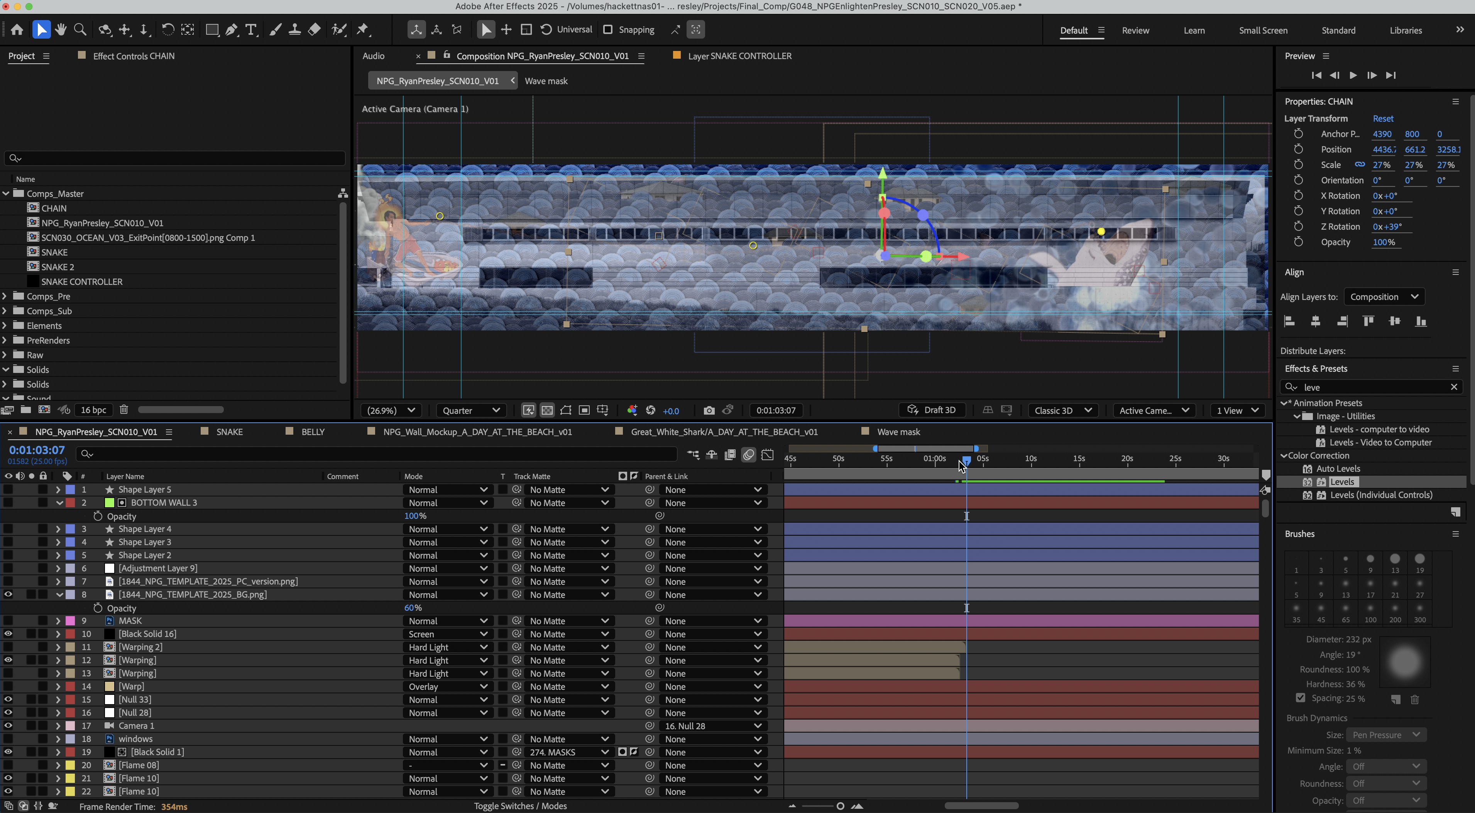Select the Eraser tool
The height and width of the screenshot is (813, 1475).
coord(315,29)
